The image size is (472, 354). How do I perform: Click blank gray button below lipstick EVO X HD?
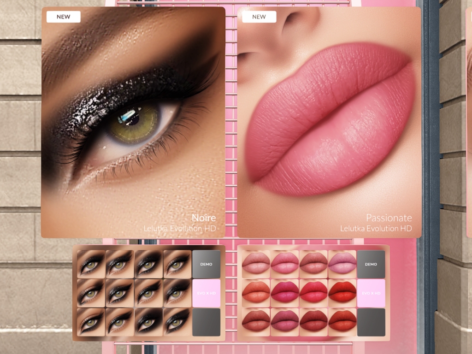[371, 322]
